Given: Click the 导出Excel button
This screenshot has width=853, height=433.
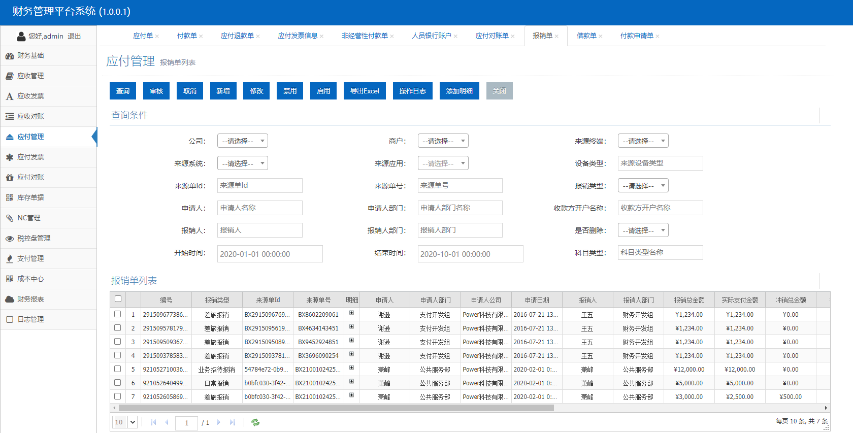Looking at the screenshot, I should pos(365,91).
